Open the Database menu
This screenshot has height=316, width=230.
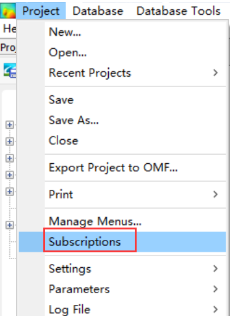pos(98,11)
